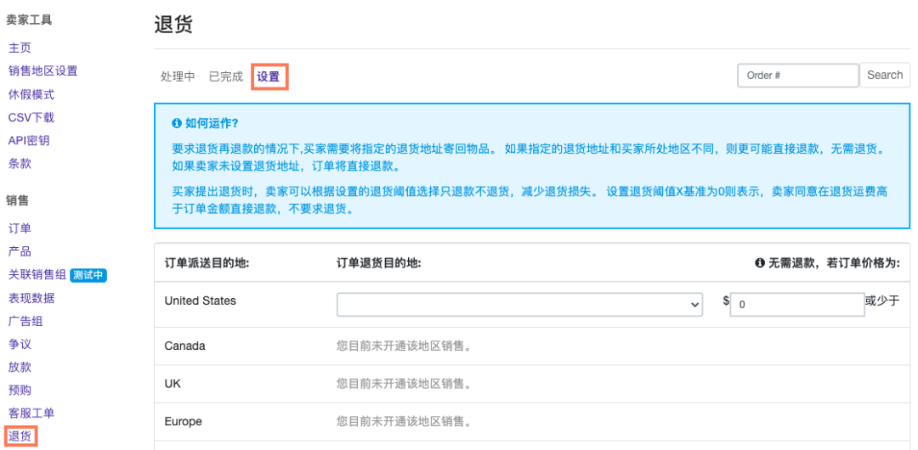Open the CSV下载 page

pos(31,118)
